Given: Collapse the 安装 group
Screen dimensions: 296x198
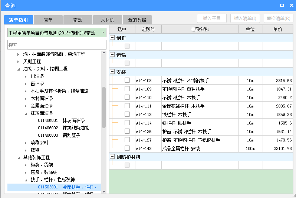Looking at the screenshot, I should pyautogui.click(x=112, y=72).
